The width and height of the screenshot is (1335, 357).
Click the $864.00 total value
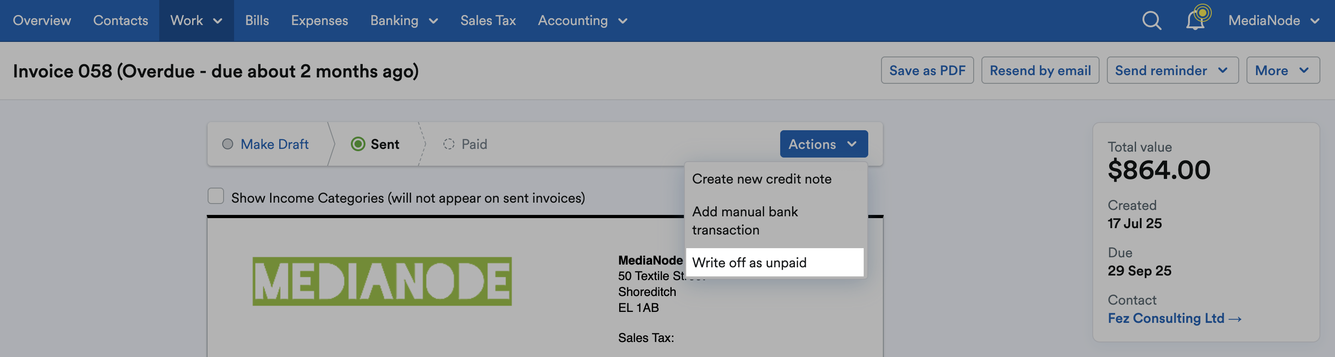(1159, 170)
